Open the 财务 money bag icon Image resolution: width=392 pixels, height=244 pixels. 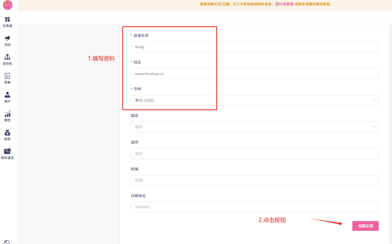[8, 133]
